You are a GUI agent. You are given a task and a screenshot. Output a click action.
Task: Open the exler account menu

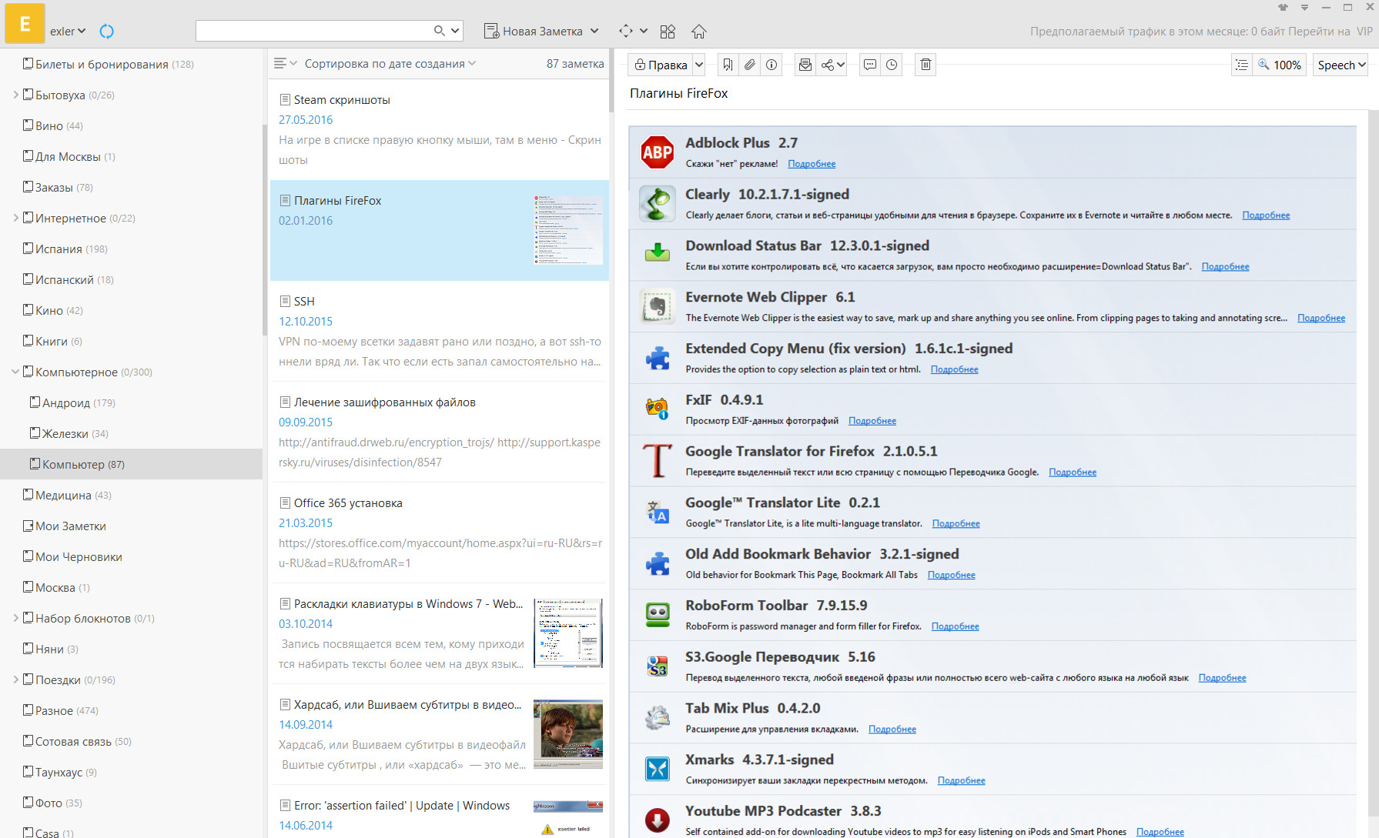(68, 32)
